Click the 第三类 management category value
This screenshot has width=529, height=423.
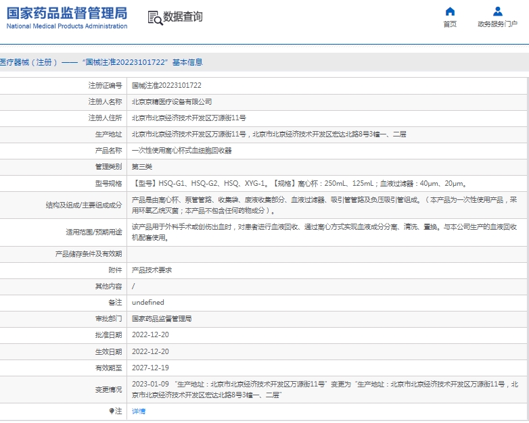[x=141, y=167]
